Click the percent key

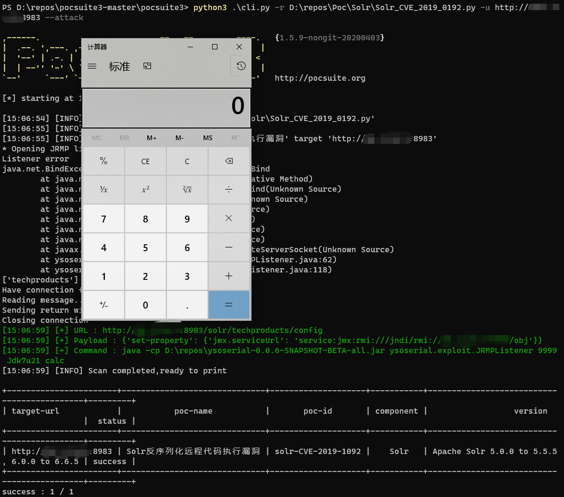point(104,161)
